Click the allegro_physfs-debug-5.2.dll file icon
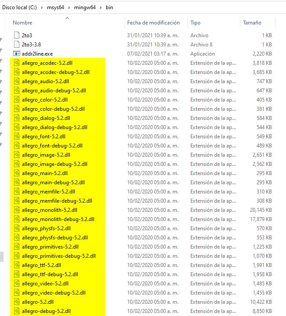Image resolution: width=286 pixels, height=316 pixels. pyautogui.click(x=17, y=238)
